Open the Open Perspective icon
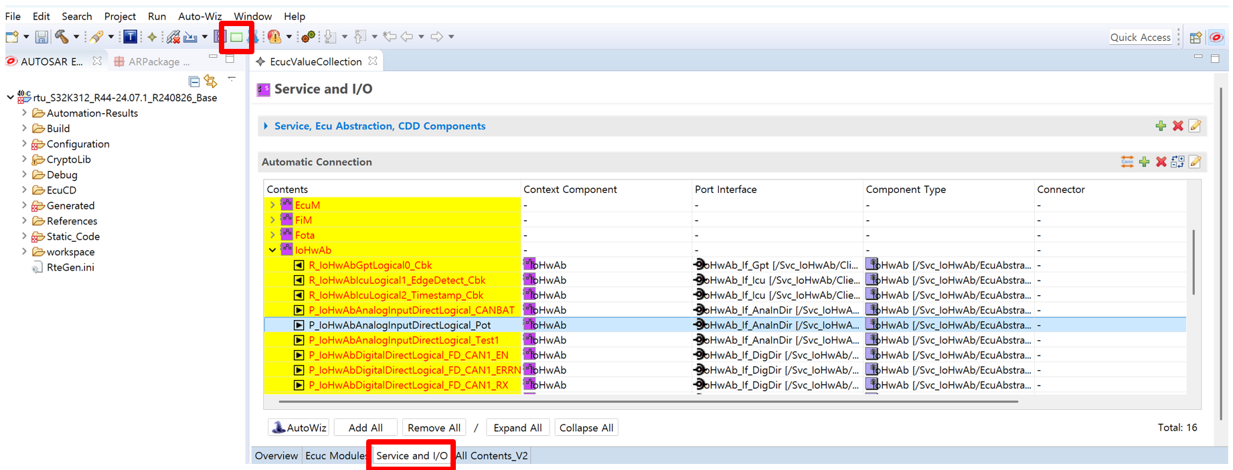The height and width of the screenshot is (470, 1233). tap(1196, 37)
